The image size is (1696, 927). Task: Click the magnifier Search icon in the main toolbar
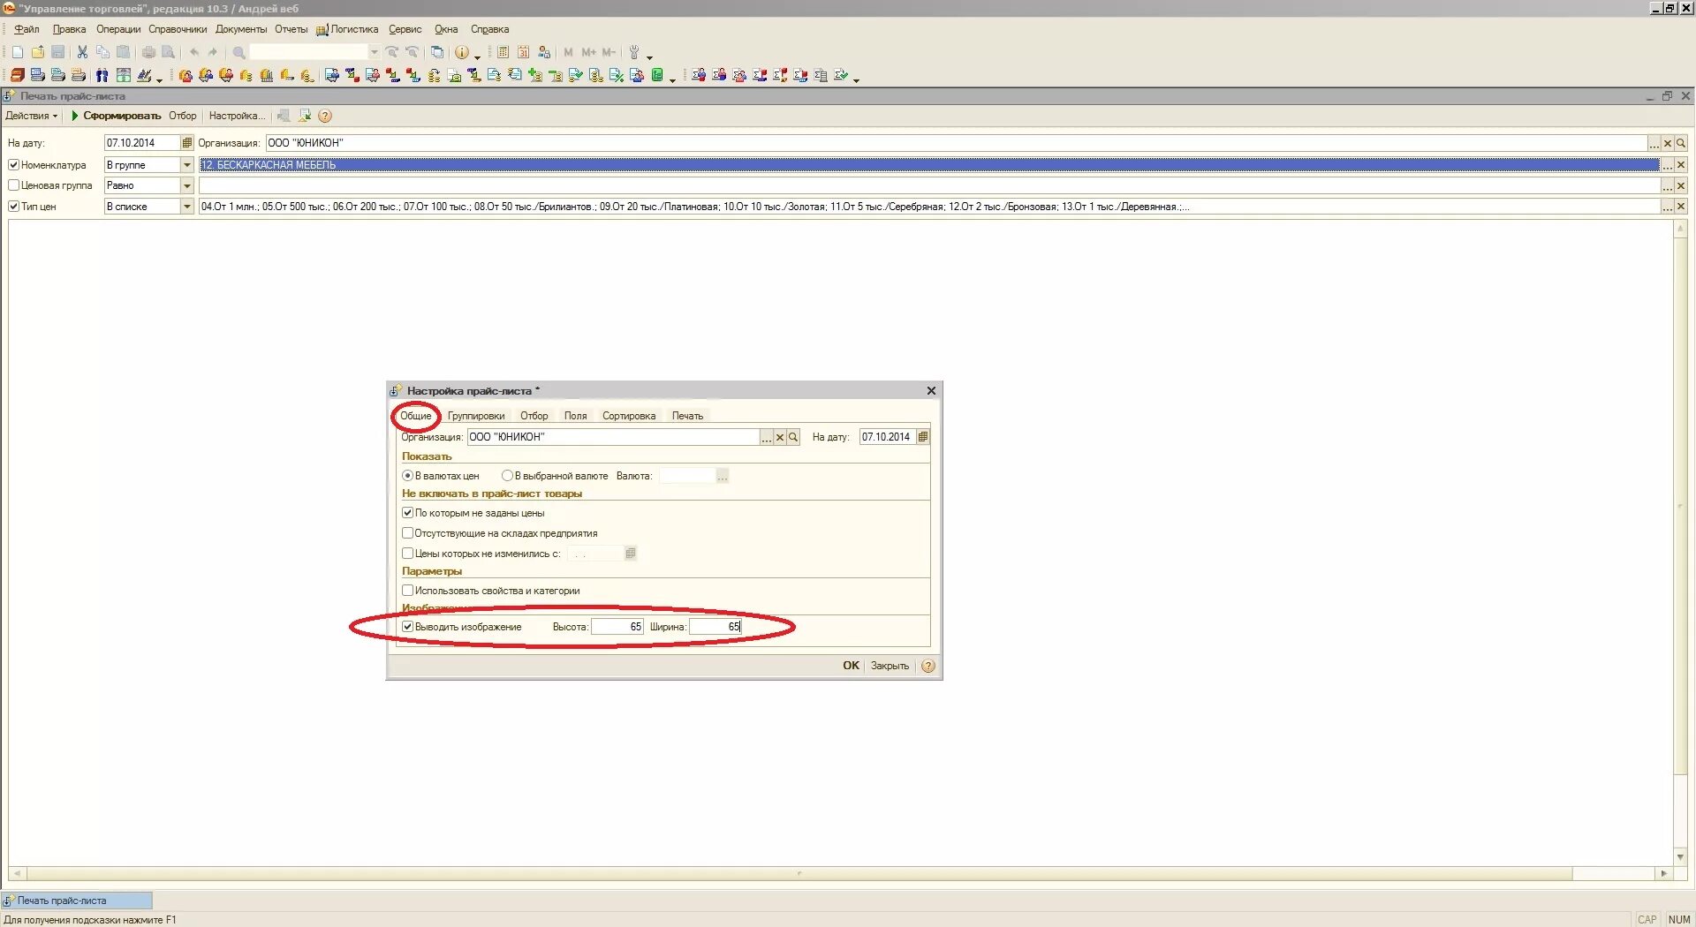tap(238, 52)
